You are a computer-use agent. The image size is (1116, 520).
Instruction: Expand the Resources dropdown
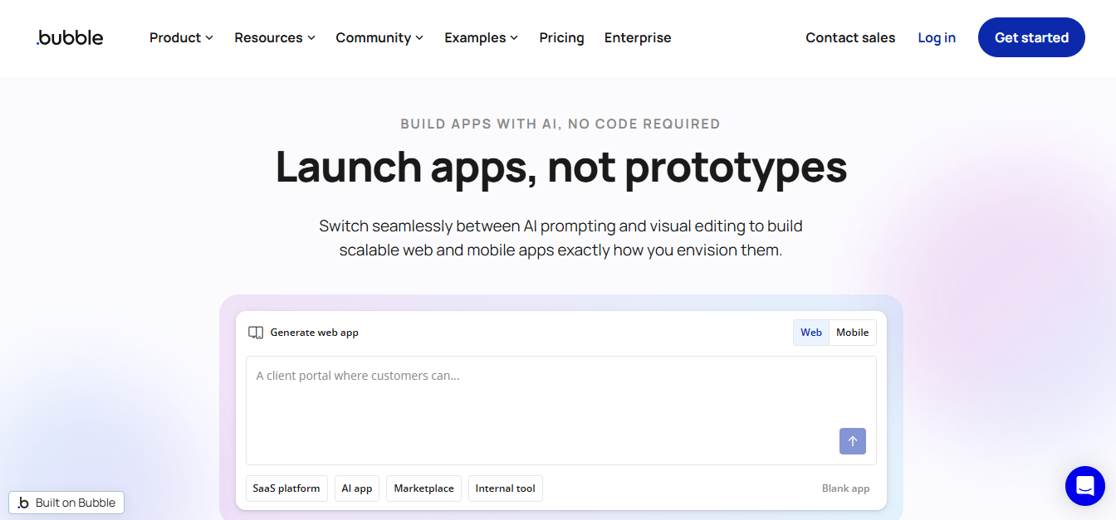pyautogui.click(x=274, y=37)
